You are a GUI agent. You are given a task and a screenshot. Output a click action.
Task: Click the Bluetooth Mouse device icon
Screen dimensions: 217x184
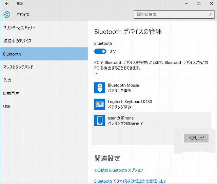click(x=100, y=88)
